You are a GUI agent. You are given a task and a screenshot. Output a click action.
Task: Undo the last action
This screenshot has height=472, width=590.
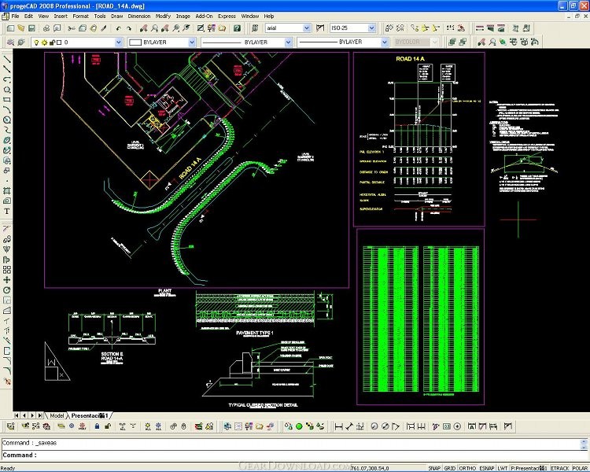pyautogui.click(x=119, y=28)
